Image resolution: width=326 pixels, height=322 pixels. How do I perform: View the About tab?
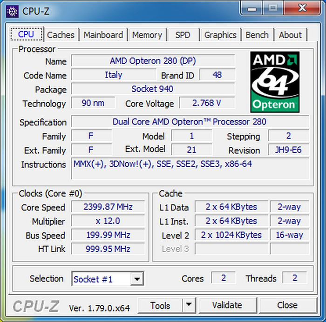point(290,35)
